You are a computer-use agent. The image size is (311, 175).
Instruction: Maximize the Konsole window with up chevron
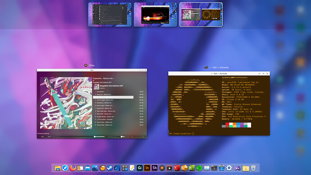click(263, 74)
